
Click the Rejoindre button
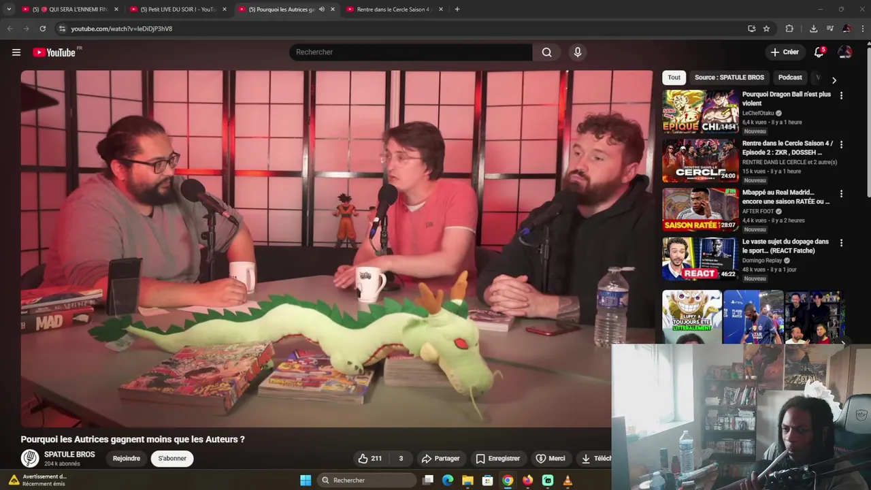127,459
